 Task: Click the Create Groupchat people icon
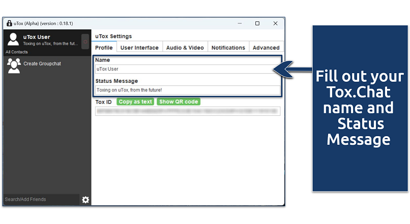(x=14, y=63)
